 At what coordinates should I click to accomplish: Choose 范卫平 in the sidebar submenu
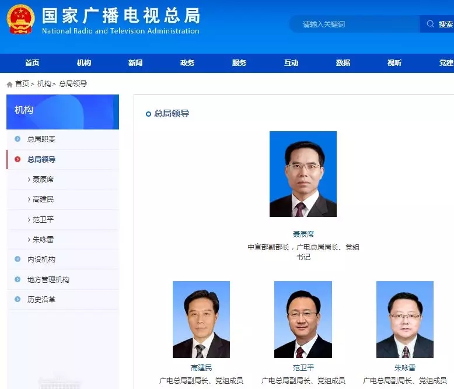click(x=43, y=220)
